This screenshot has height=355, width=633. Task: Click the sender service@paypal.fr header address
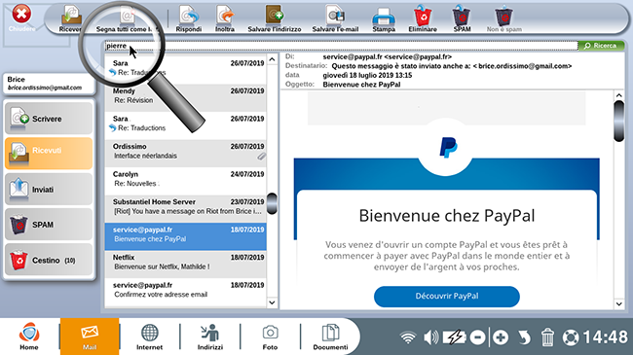tap(388, 56)
